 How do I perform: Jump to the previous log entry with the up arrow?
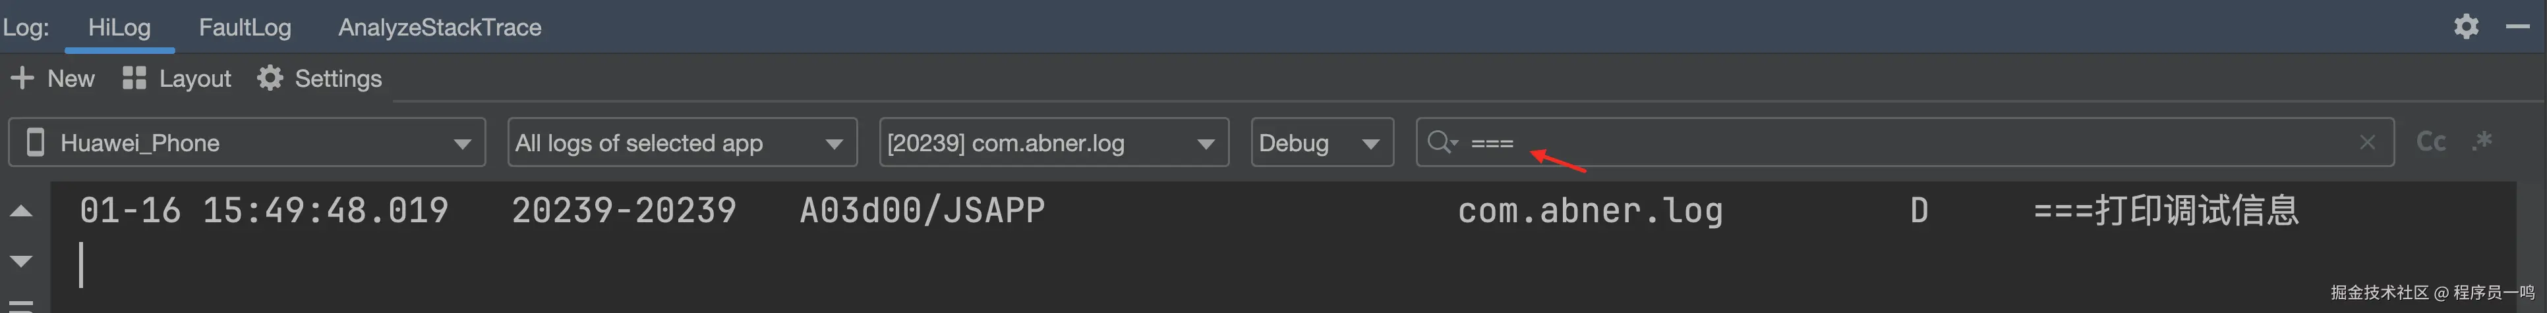click(x=21, y=210)
